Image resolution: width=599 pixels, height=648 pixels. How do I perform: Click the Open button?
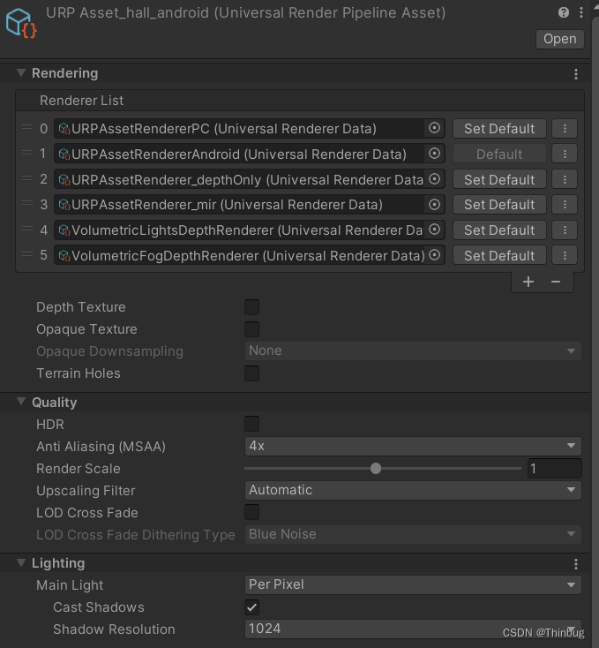(x=560, y=39)
